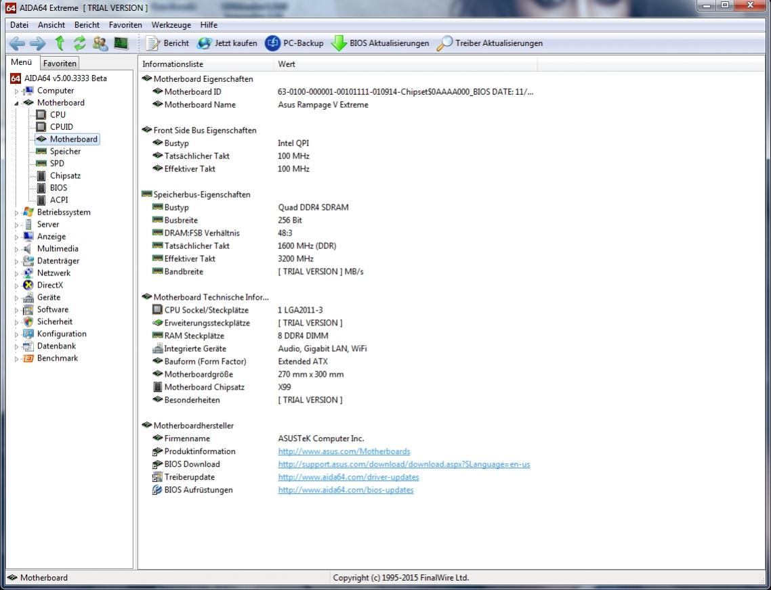Open the aida64.com bios-updates link
The width and height of the screenshot is (771, 590).
tap(346, 490)
